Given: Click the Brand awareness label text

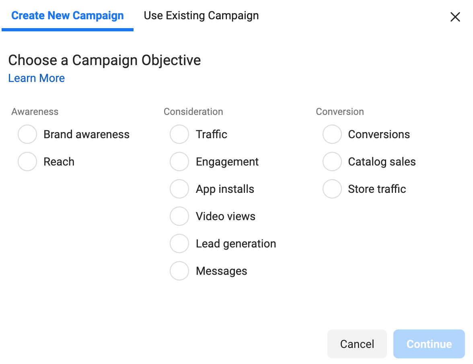Looking at the screenshot, I should click(86, 134).
